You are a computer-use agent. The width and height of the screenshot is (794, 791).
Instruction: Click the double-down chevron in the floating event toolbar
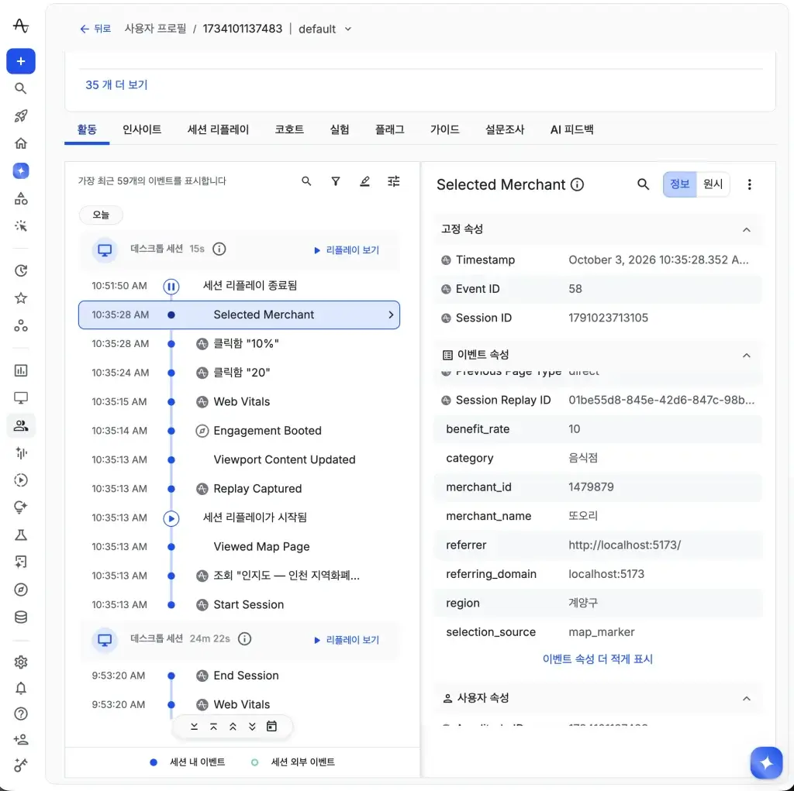[x=252, y=726]
